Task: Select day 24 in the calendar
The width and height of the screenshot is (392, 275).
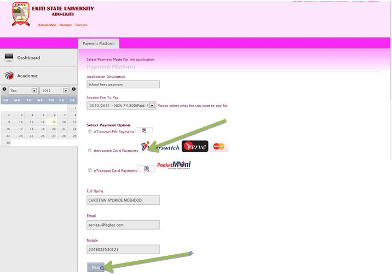Action: coord(18,136)
